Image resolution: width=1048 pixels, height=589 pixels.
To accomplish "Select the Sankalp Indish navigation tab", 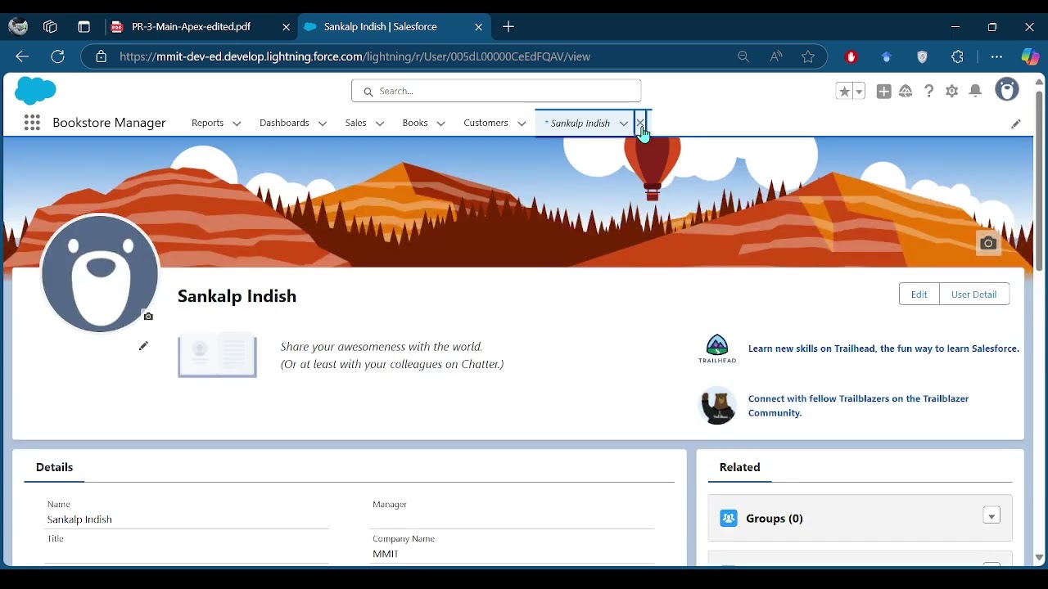I will click(x=580, y=123).
